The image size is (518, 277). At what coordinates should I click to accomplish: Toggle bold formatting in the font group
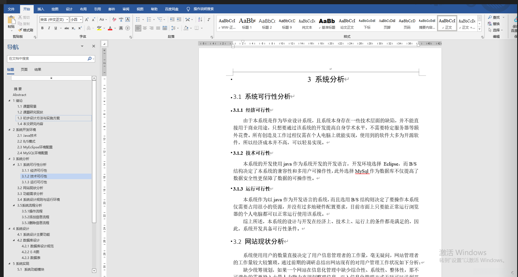click(42, 28)
